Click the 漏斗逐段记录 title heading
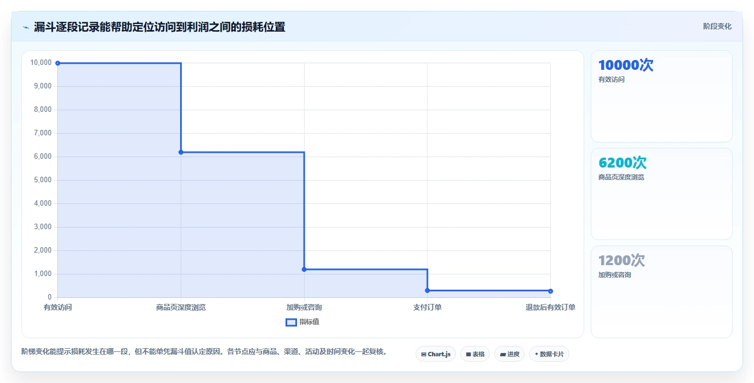 tap(159, 27)
